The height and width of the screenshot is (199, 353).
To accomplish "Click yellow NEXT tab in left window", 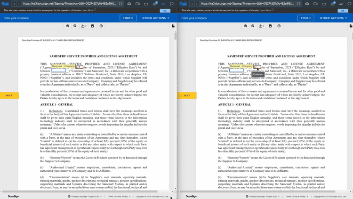I will pos(9,96).
